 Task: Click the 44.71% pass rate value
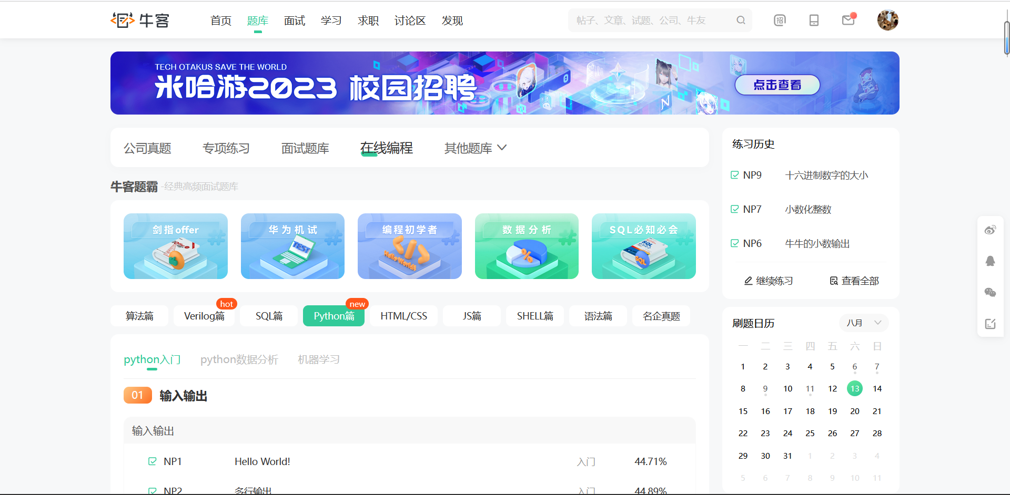[x=651, y=461]
